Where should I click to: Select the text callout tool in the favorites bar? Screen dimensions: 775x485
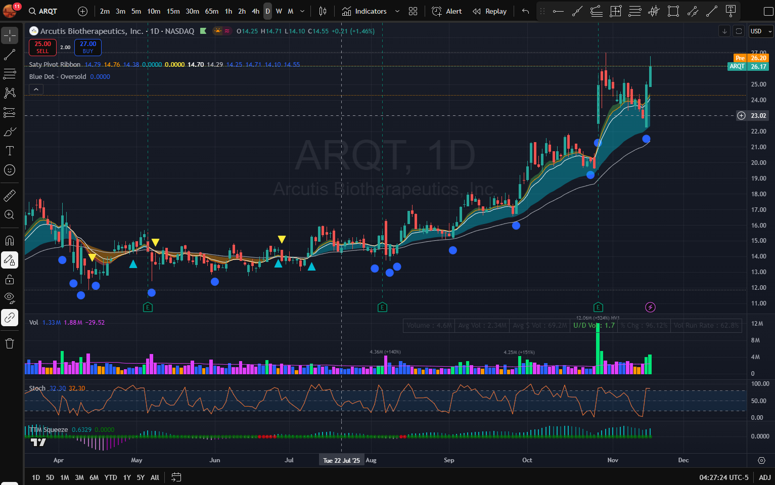click(x=731, y=11)
